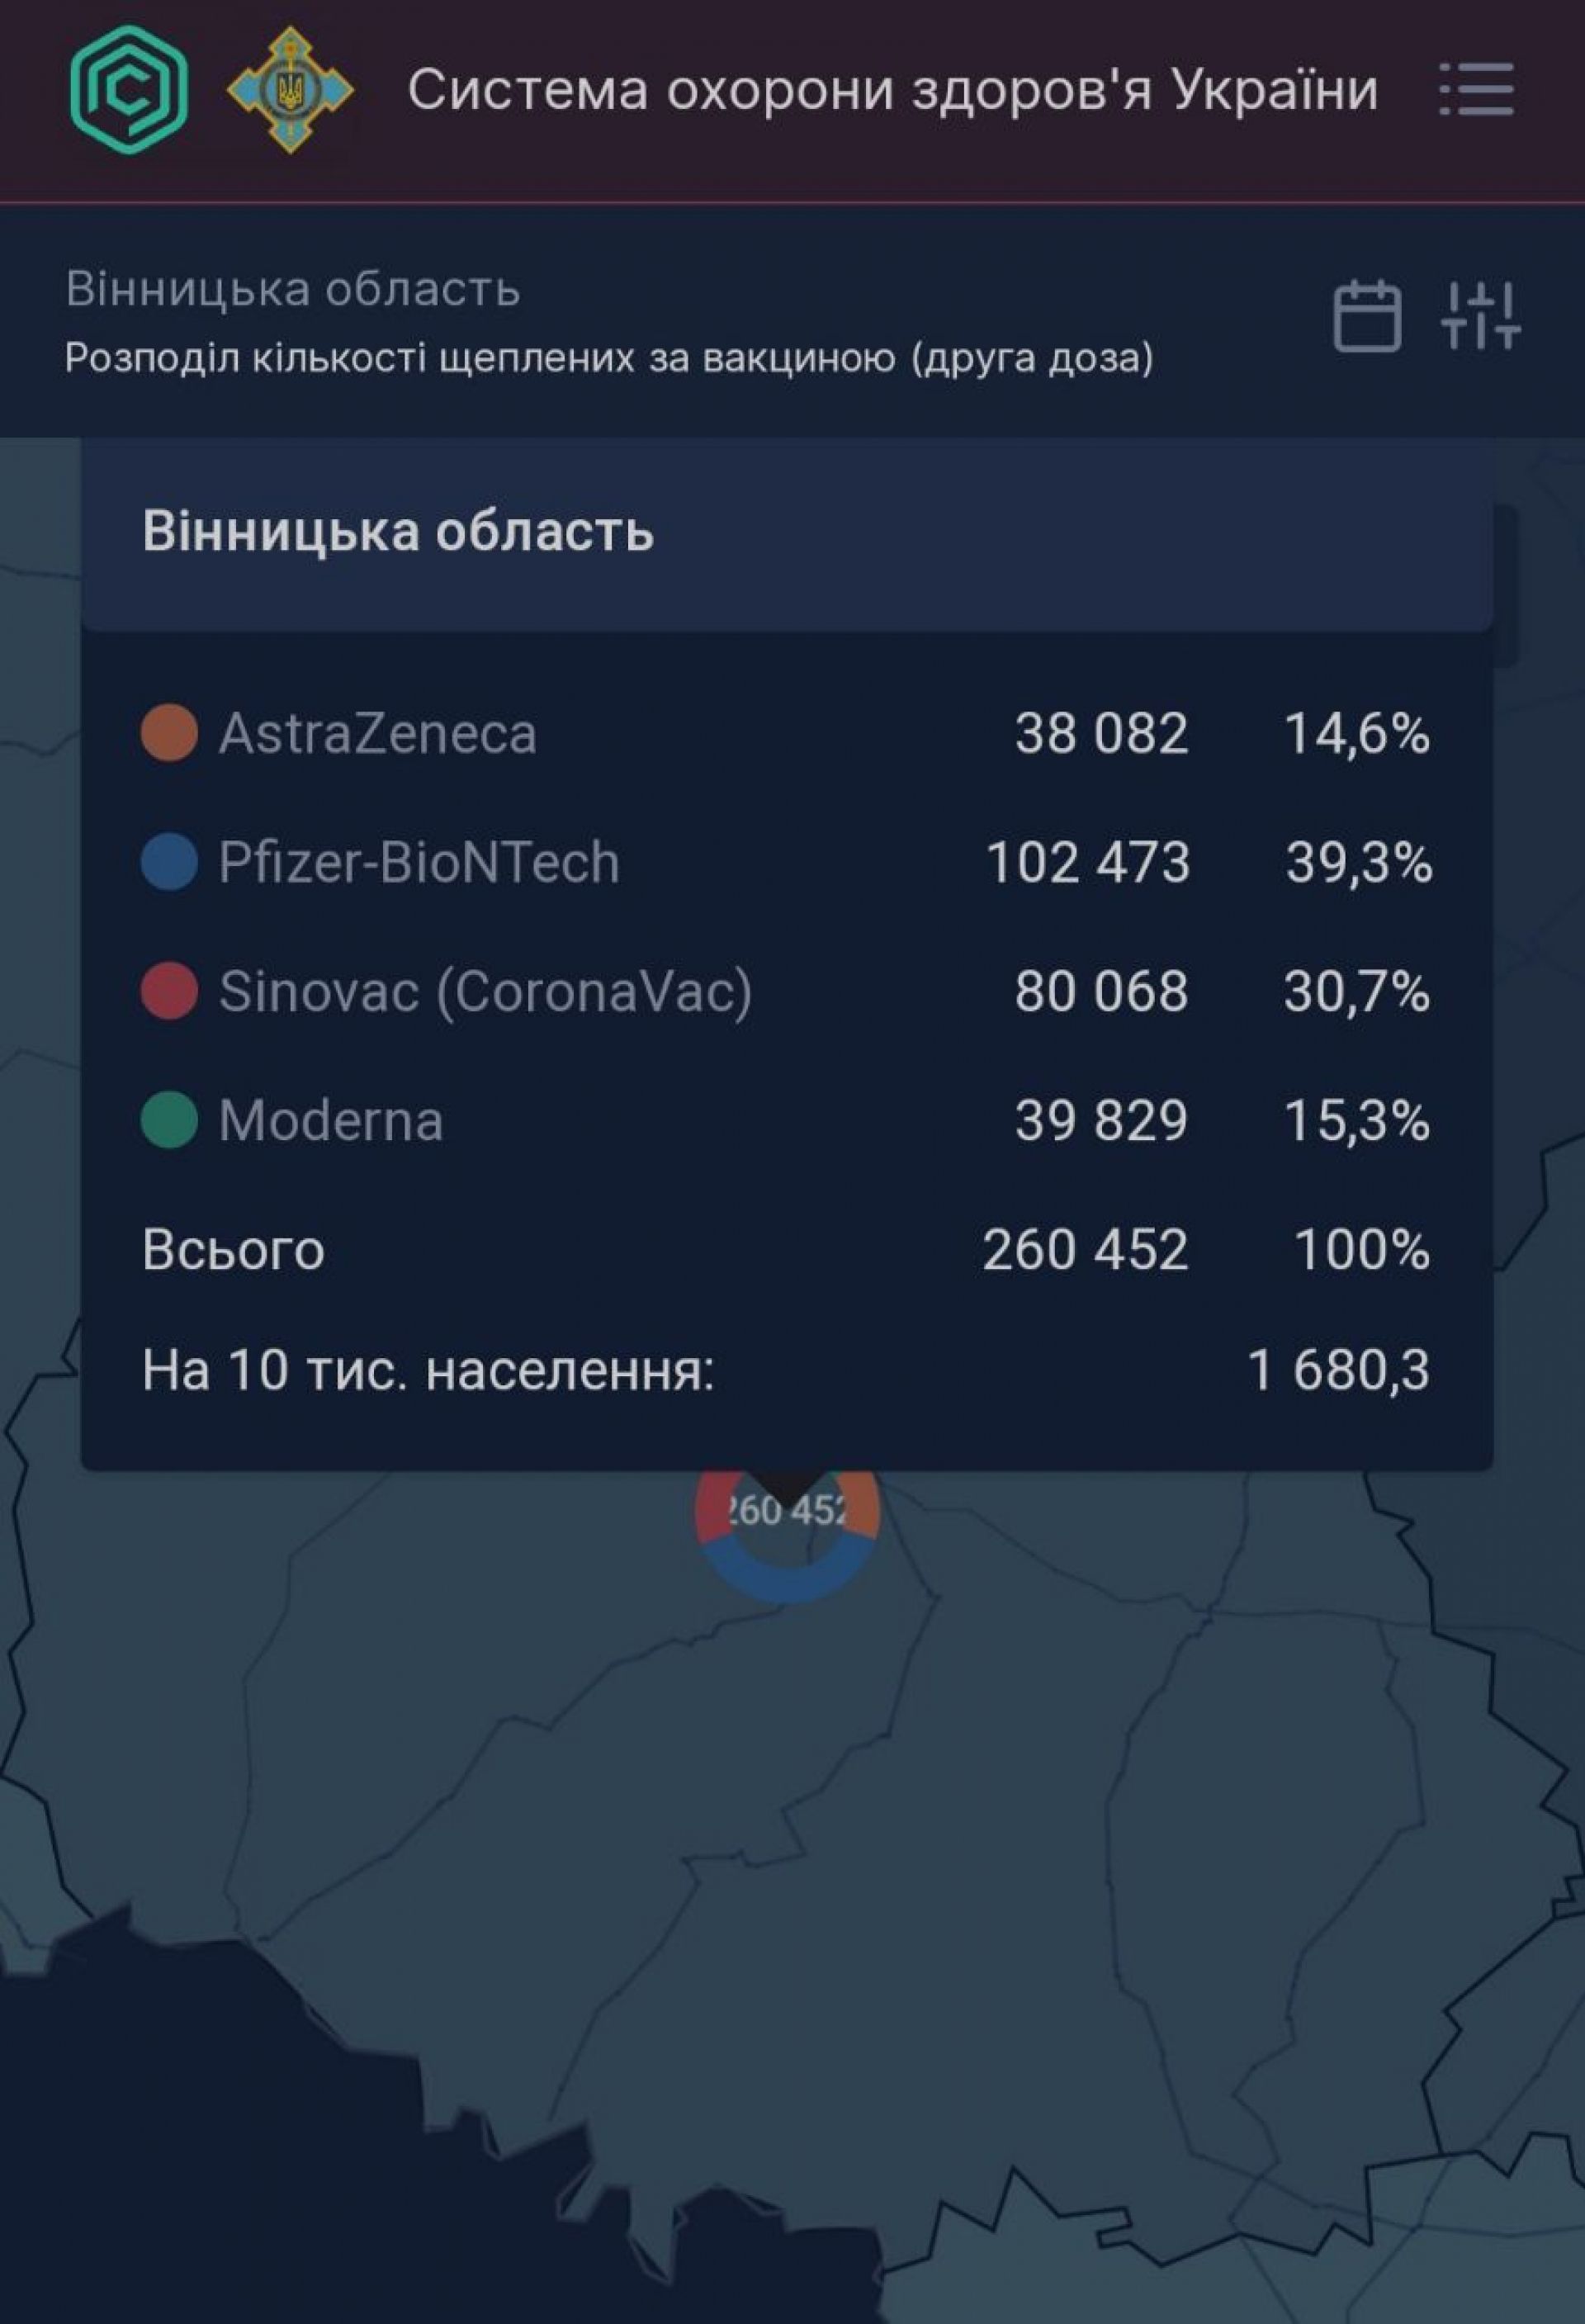This screenshot has width=1585, height=2324.
Task: Click the Вінницька область popup header
Action: tap(398, 531)
